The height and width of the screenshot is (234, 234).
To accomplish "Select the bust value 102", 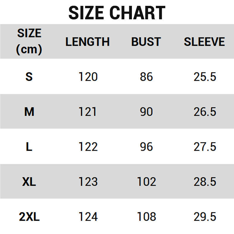I will [x=146, y=182].
